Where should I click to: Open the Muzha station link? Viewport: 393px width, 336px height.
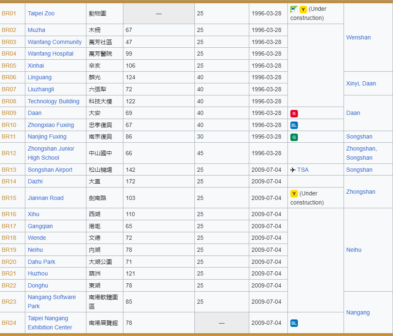click(x=37, y=30)
